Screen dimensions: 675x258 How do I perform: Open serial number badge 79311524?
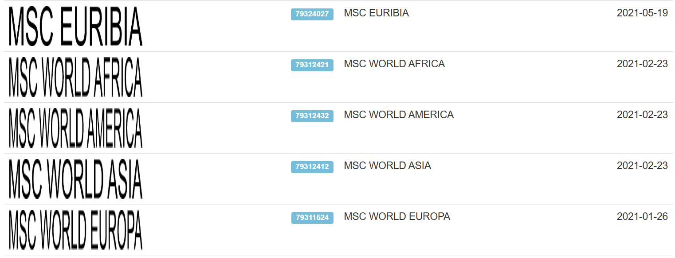(312, 218)
